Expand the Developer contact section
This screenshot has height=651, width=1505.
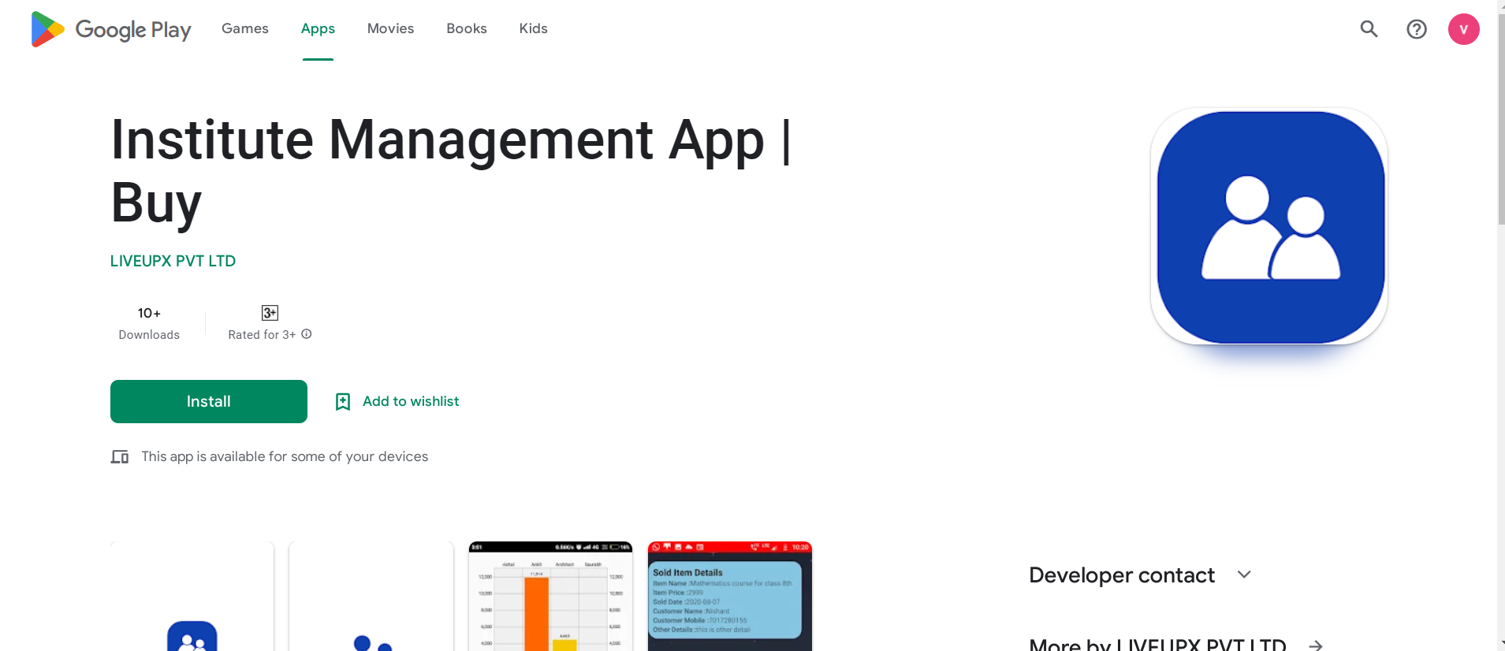1244,575
